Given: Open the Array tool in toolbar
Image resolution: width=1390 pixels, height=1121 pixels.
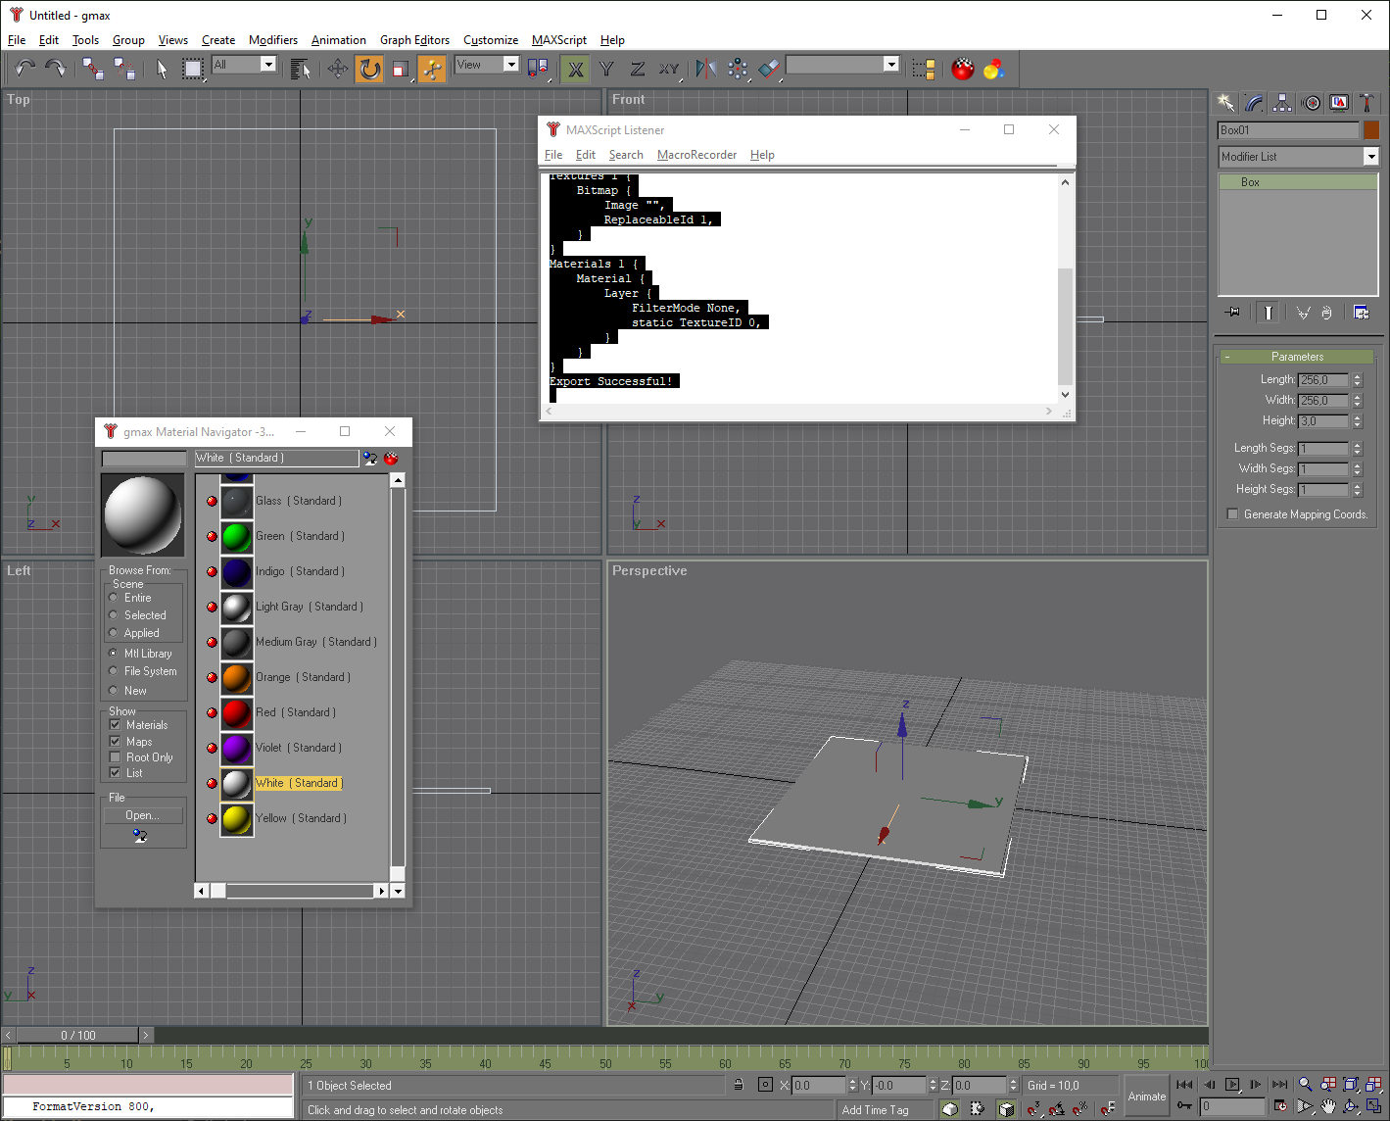Looking at the screenshot, I should click(x=738, y=69).
